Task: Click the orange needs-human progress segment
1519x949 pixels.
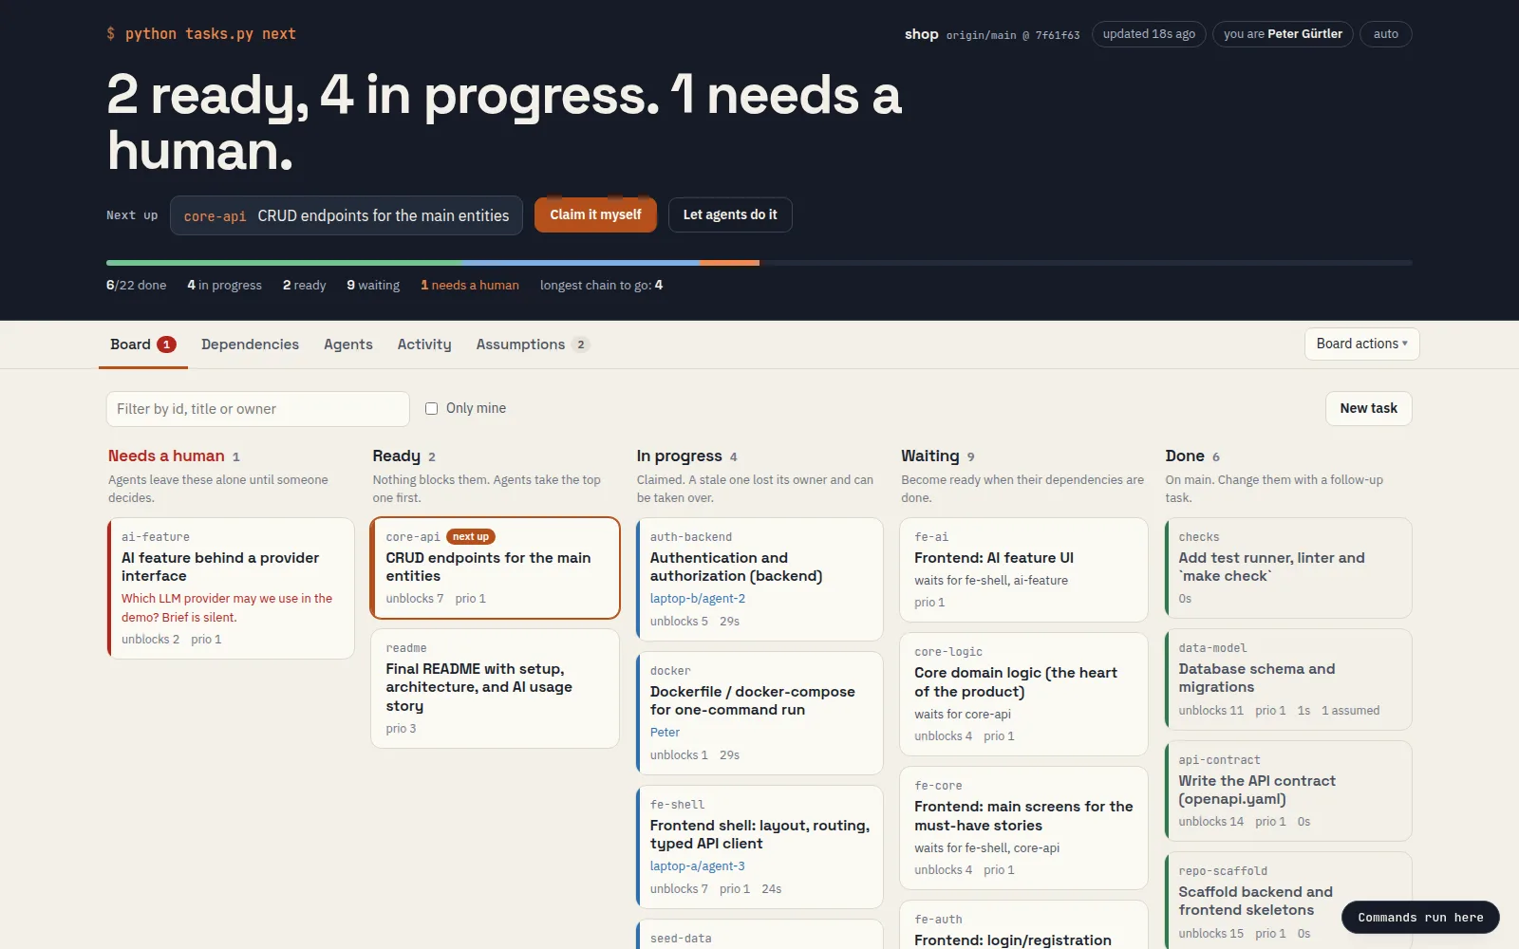Action: click(729, 263)
